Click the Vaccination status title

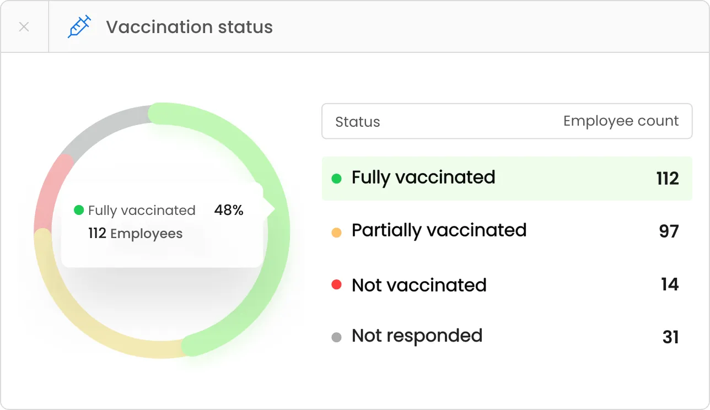tap(189, 27)
